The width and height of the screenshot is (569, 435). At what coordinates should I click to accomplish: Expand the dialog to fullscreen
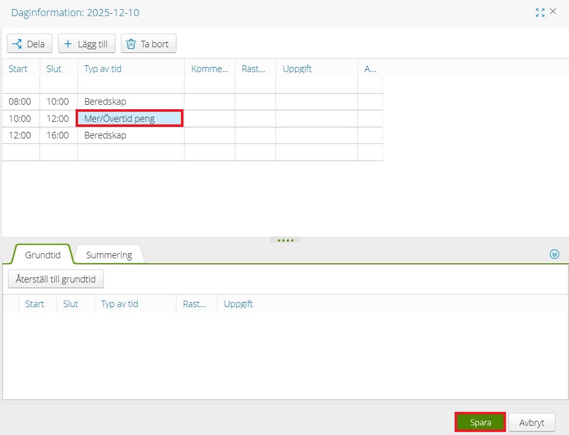coord(540,13)
